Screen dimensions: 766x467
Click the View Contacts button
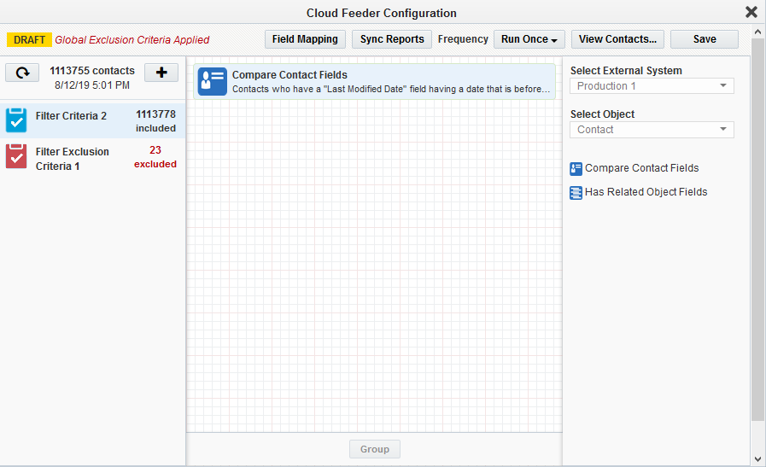(617, 39)
